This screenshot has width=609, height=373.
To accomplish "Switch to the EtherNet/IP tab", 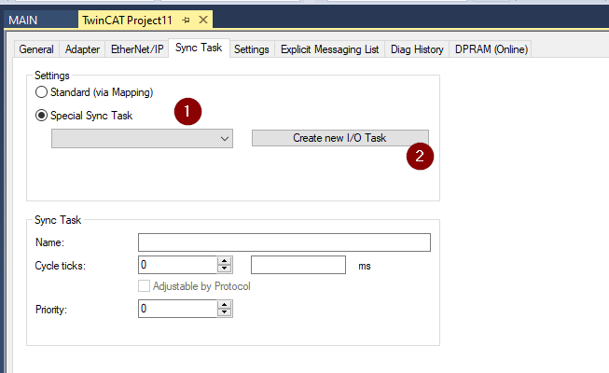I will (x=137, y=49).
